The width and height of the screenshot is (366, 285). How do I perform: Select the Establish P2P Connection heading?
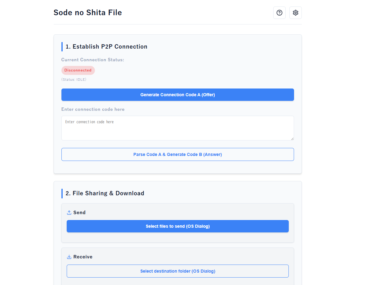pos(106,46)
